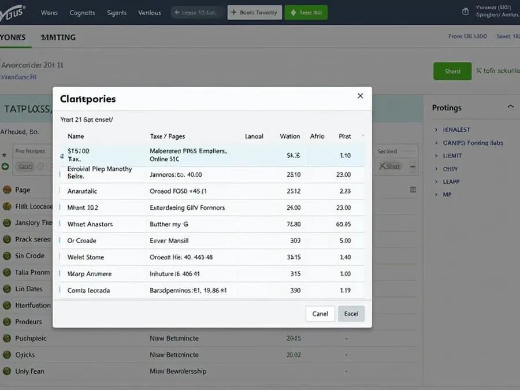Click the Butther my G cell

(x=169, y=224)
